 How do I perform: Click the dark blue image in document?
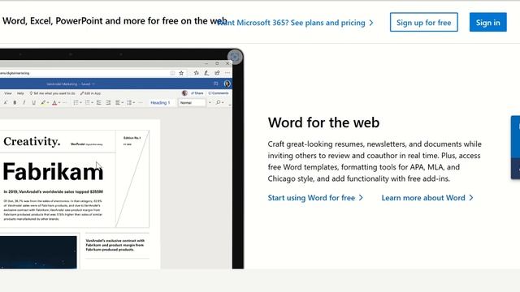tap(38, 252)
